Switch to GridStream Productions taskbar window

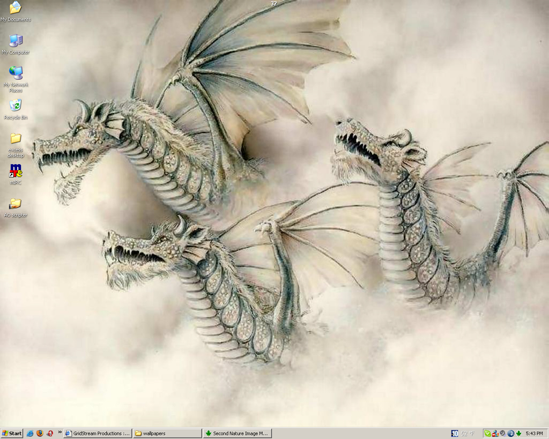[x=98, y=433]
